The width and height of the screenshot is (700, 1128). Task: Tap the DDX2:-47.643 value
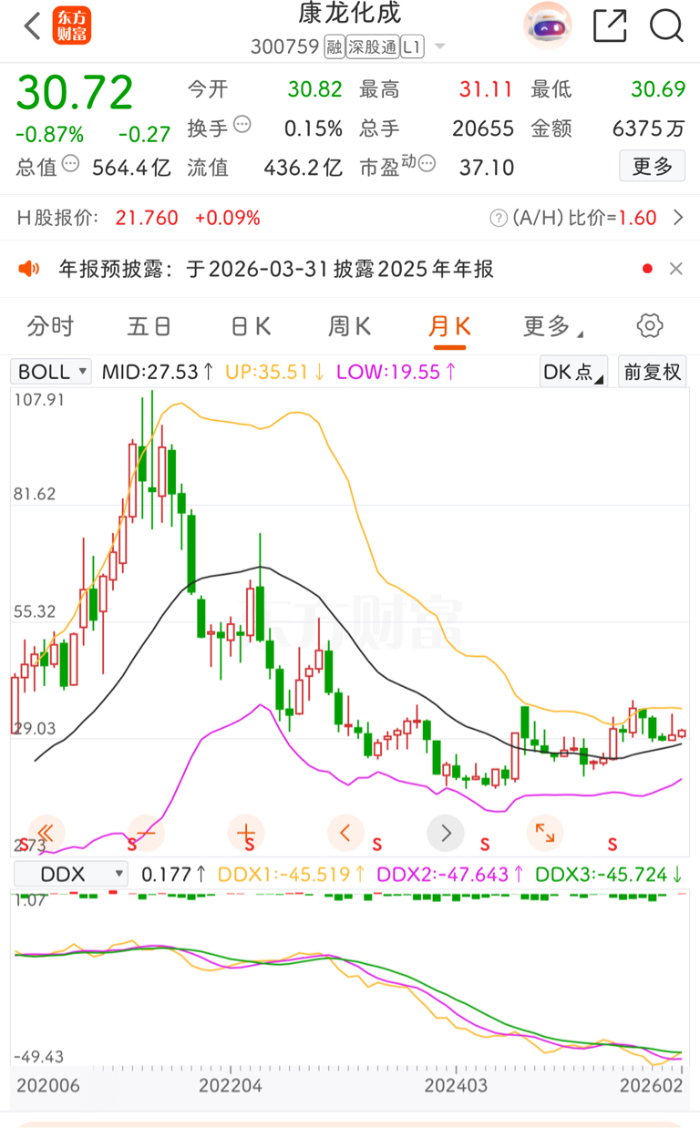tap(450, 875)
